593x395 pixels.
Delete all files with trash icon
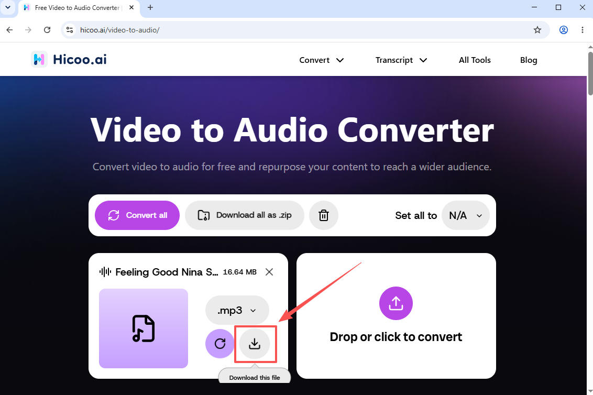(x=323, y=215)
